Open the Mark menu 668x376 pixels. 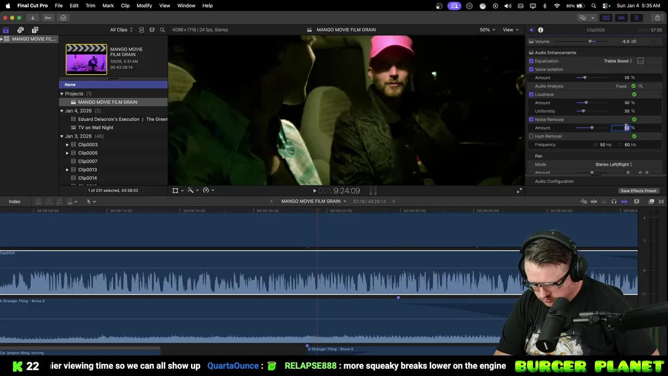(x=108, y=6)
